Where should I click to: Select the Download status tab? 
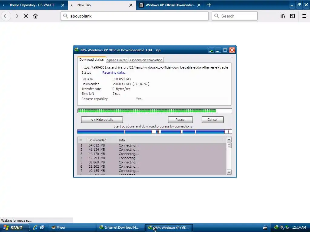pos(91,60)
